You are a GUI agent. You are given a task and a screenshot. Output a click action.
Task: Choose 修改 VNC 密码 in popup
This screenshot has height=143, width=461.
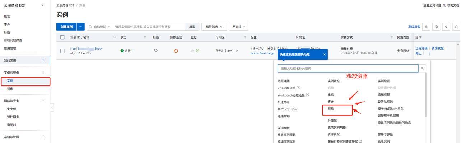coord(288,109)
